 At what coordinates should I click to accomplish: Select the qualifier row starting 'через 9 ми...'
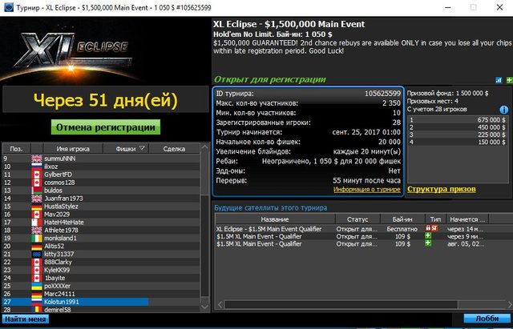pos(364,236)
